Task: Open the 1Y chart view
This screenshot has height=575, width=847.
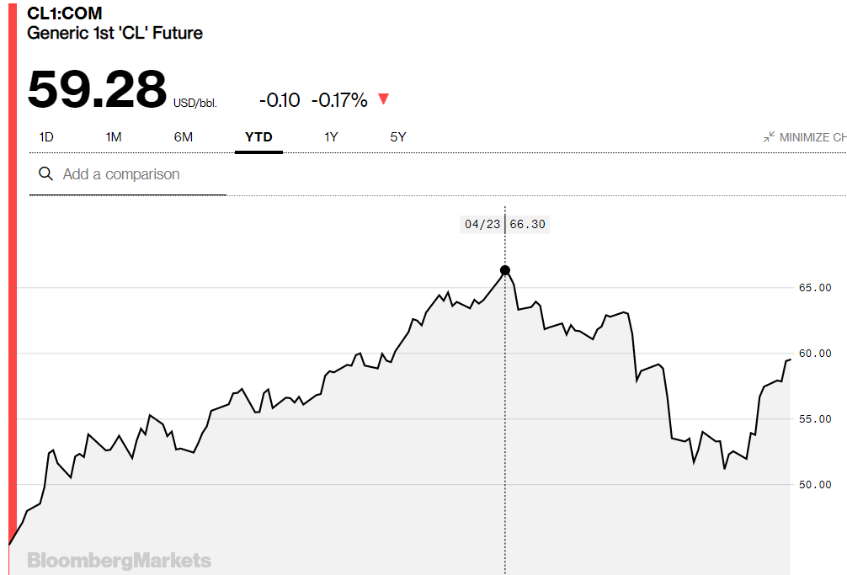Action: (331, 137)
